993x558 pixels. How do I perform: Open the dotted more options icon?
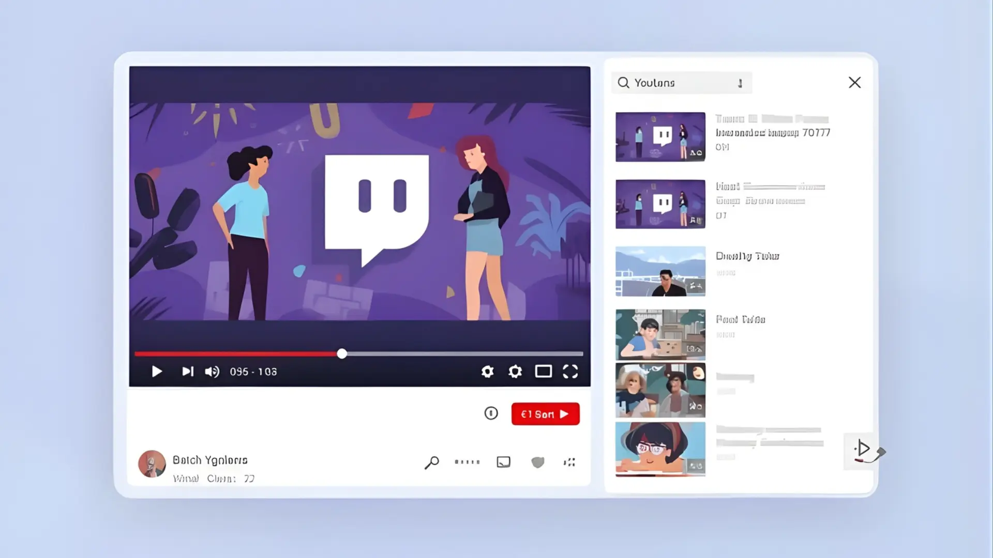[x=467, y=462]
